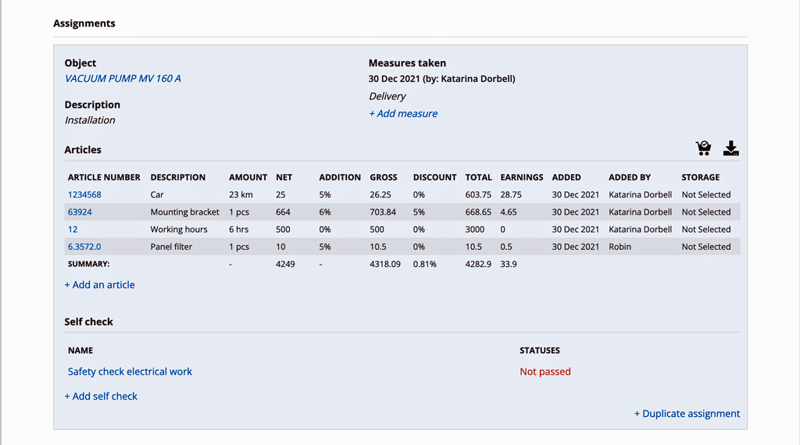This screenshot has width=800, height=445.
Task: Open Safety check electrical work
Action: coord(130,372)
